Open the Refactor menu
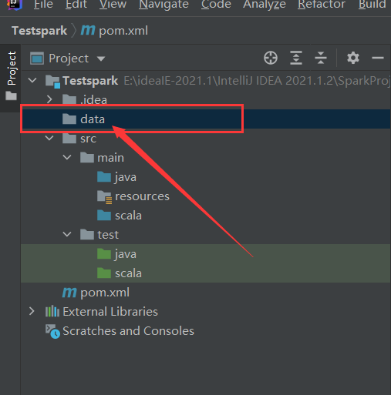This screenshot has width=391, height=395. pyautogui.click(x=322, y=5)
